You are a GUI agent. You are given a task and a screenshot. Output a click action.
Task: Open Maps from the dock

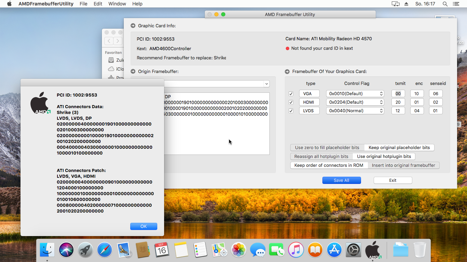coord(219,250)
